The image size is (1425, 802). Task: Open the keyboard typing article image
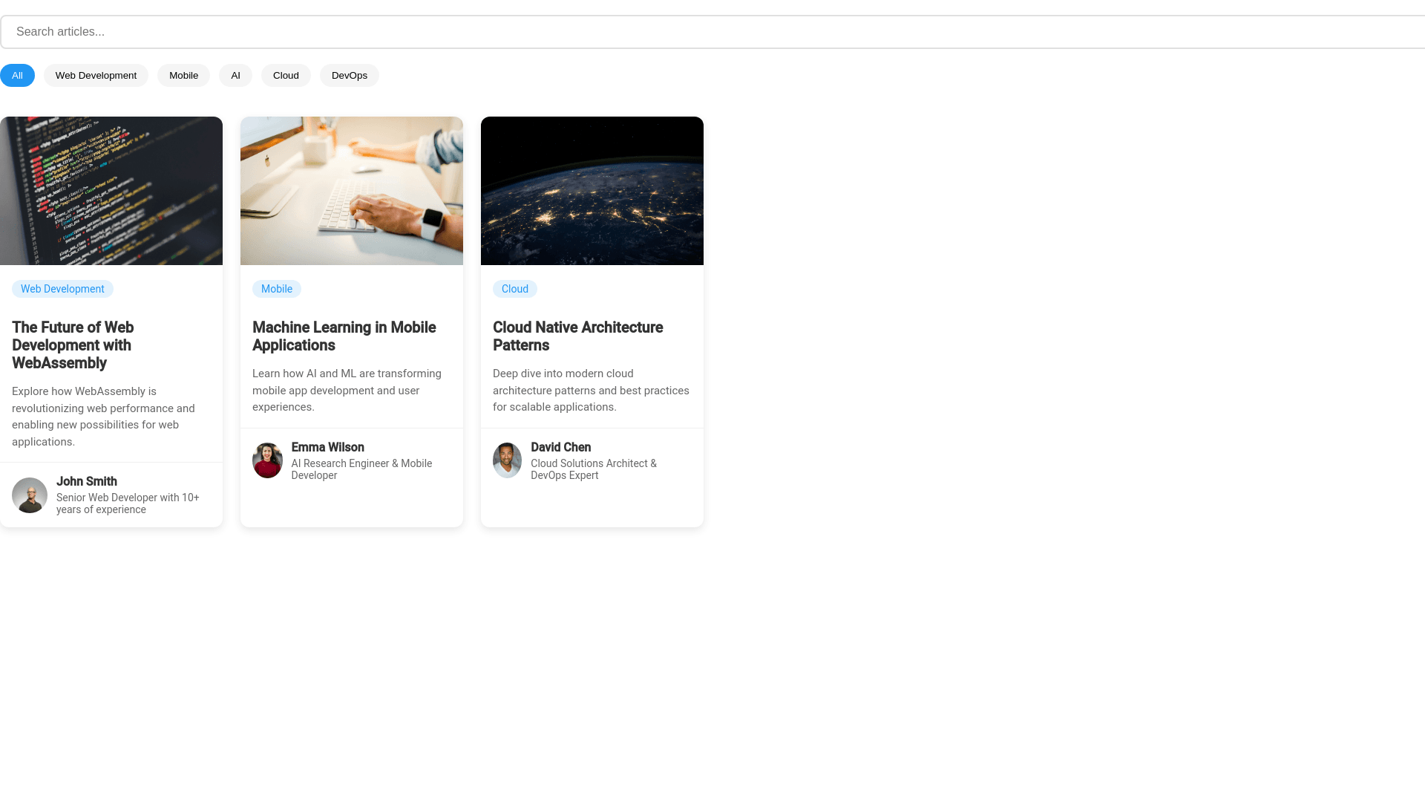[352, 191]
